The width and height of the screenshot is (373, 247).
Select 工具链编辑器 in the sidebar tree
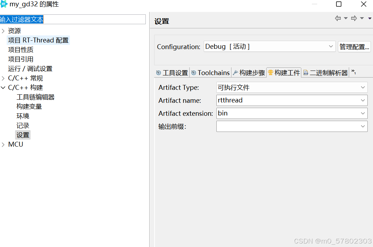click(35, 97)
